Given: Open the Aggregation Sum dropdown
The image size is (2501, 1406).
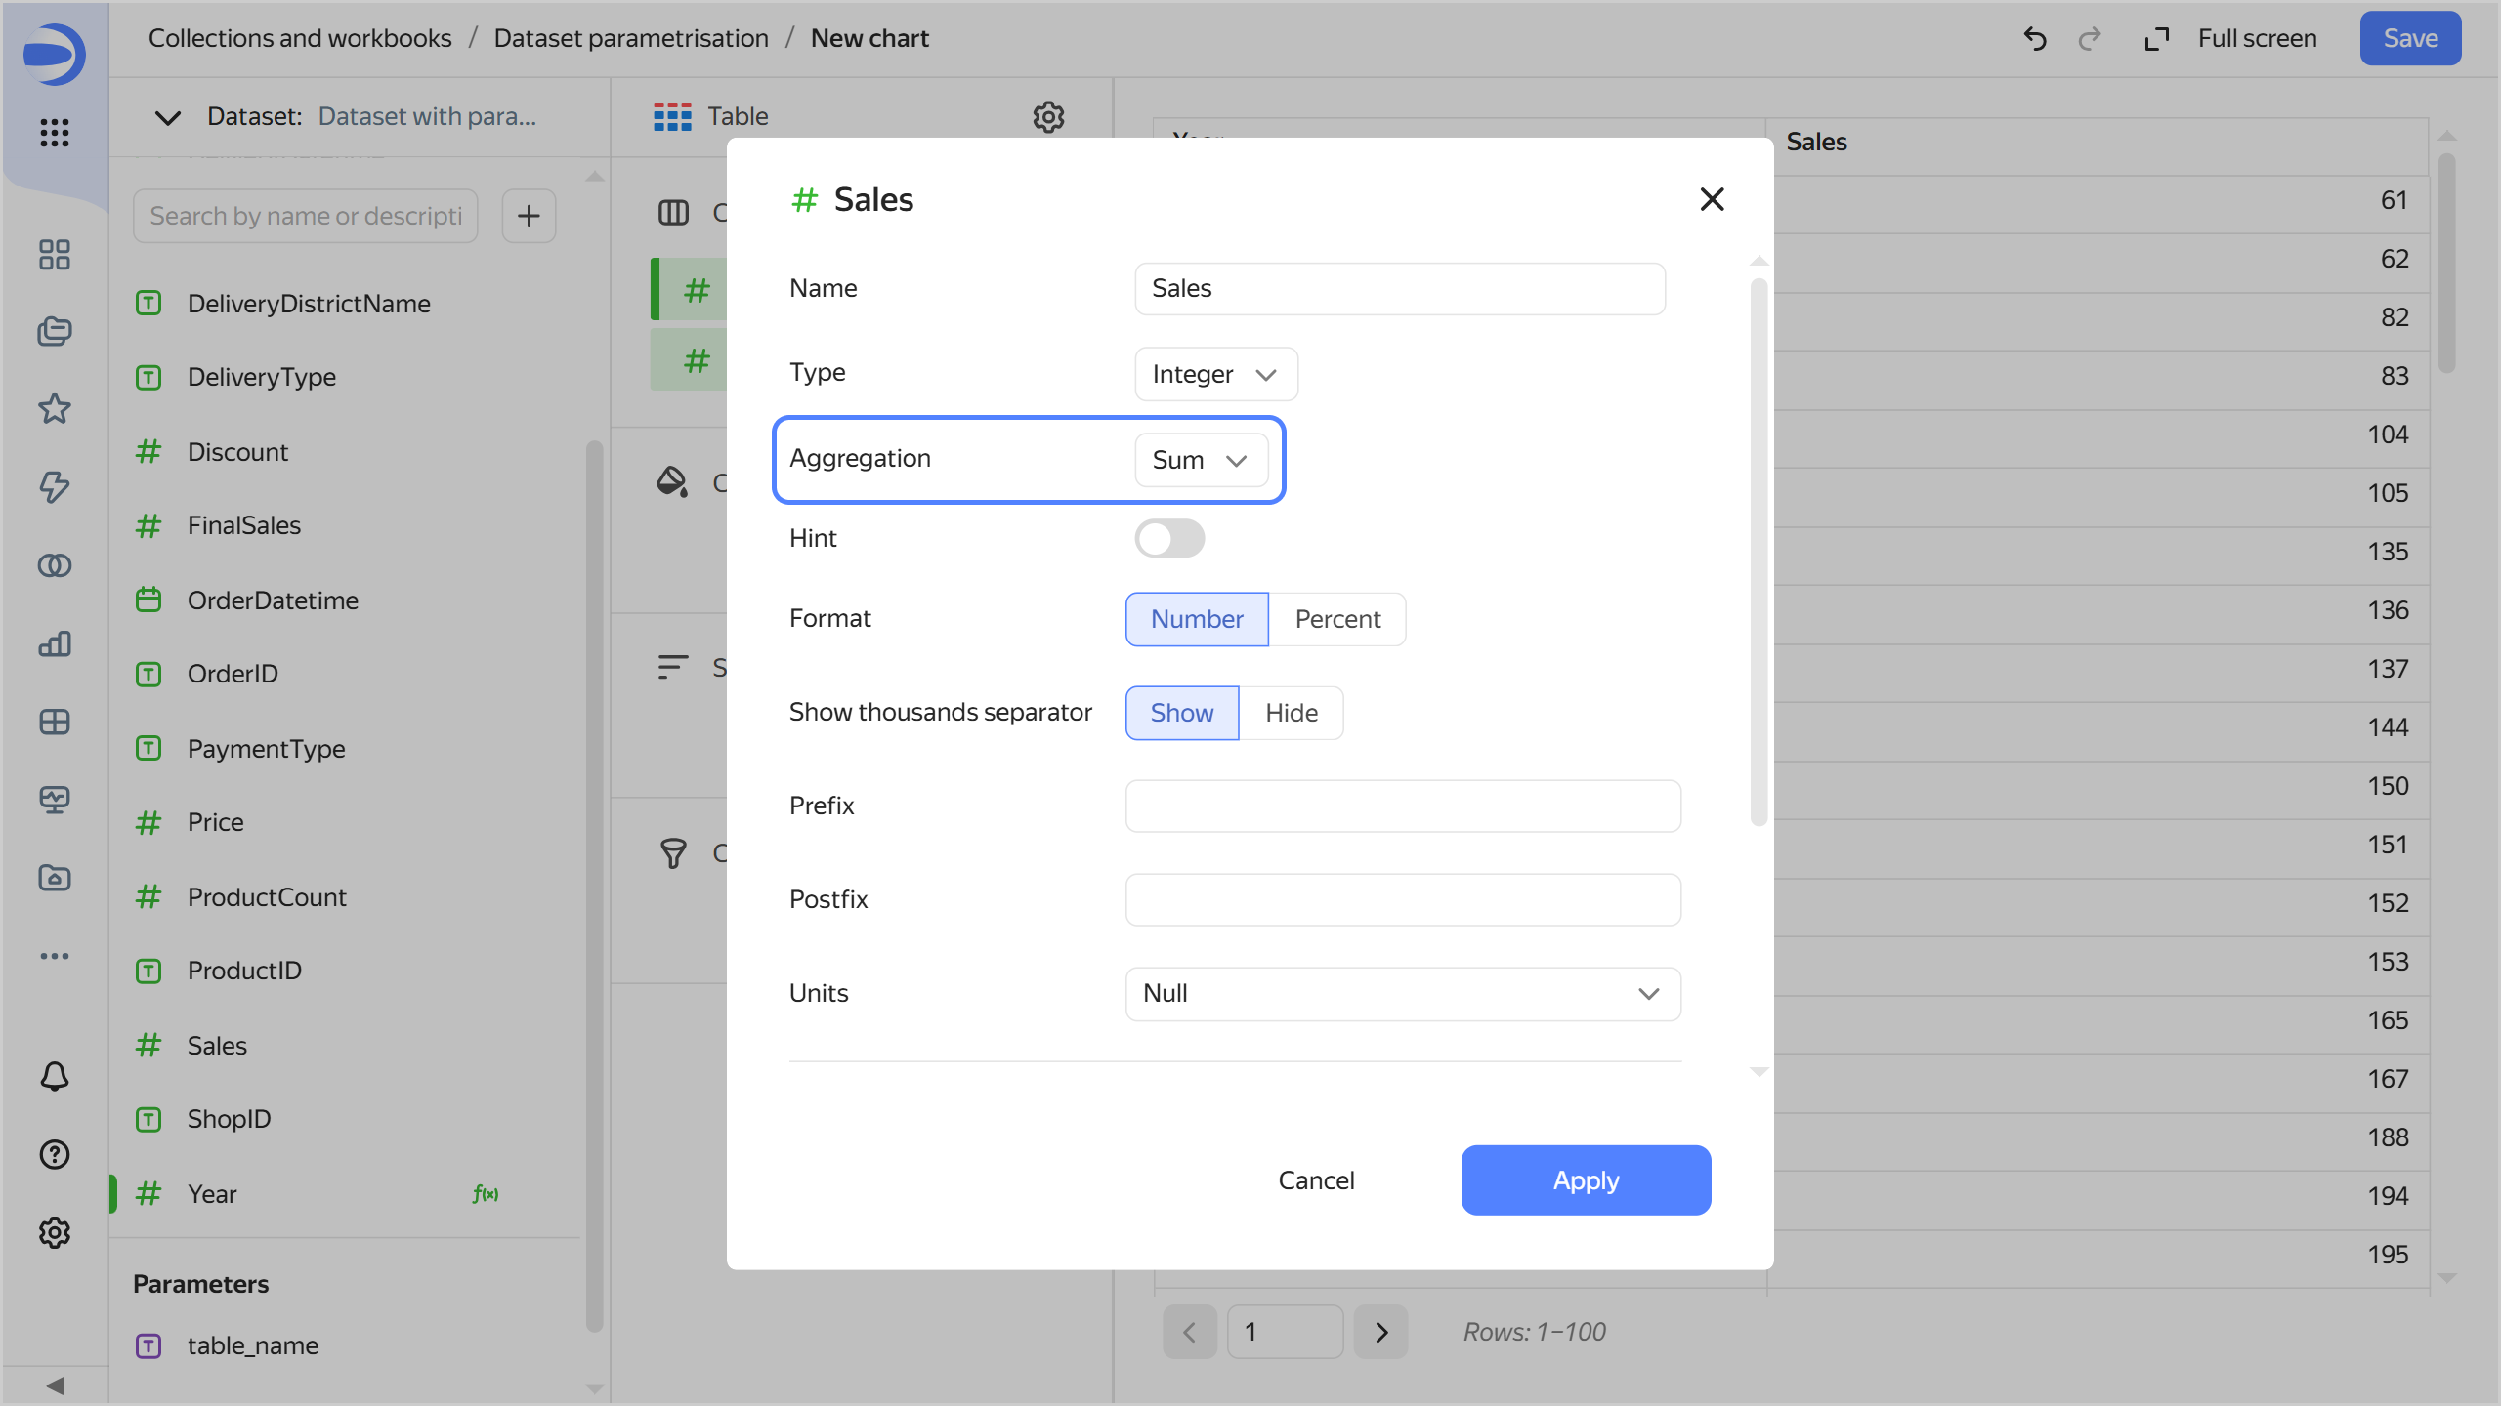Looking at the screenshot, I should (1201, 460).
